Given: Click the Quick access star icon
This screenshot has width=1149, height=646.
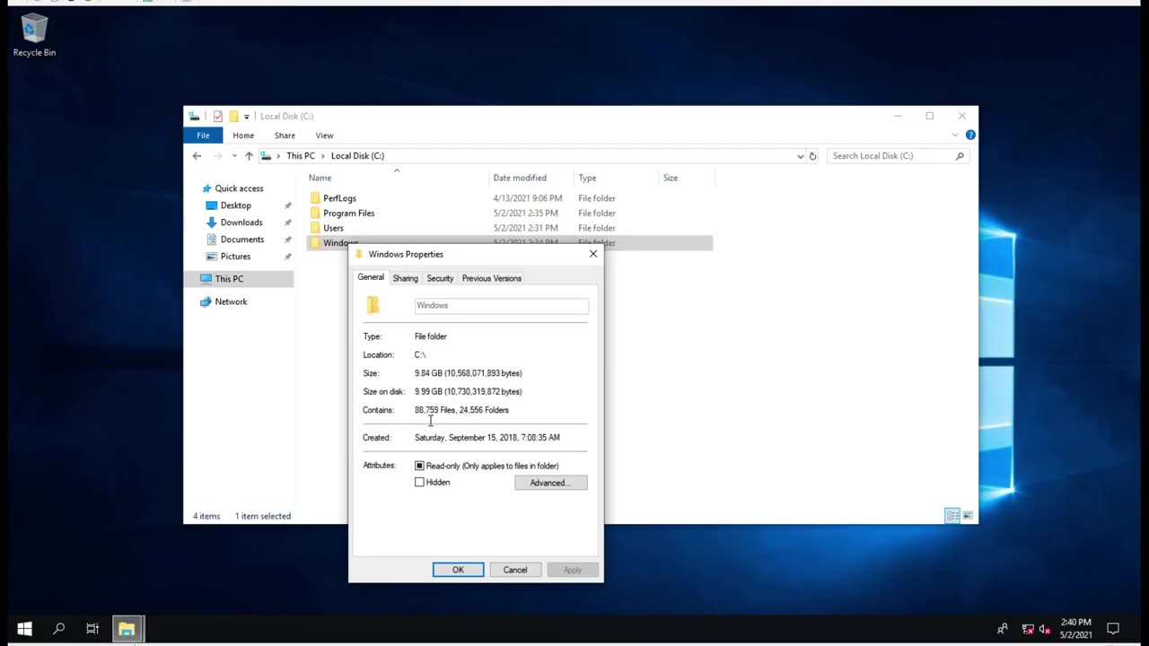Looking at the screenshot, I should pyautogui.click(x=206, y=188).
